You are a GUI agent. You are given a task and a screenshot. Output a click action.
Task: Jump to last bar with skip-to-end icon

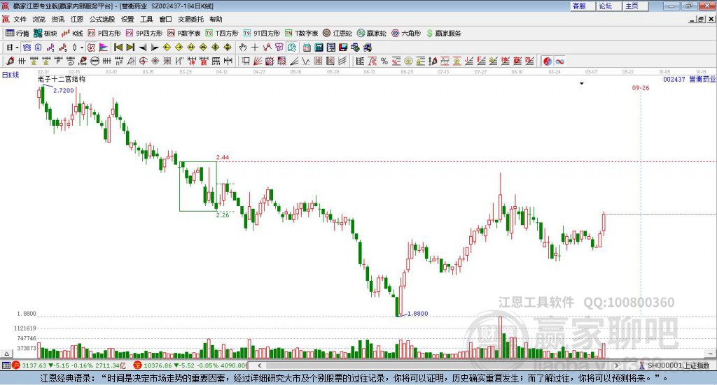pos(130,48)
